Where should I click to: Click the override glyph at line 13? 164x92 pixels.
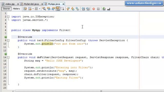[x=6, y=54]
